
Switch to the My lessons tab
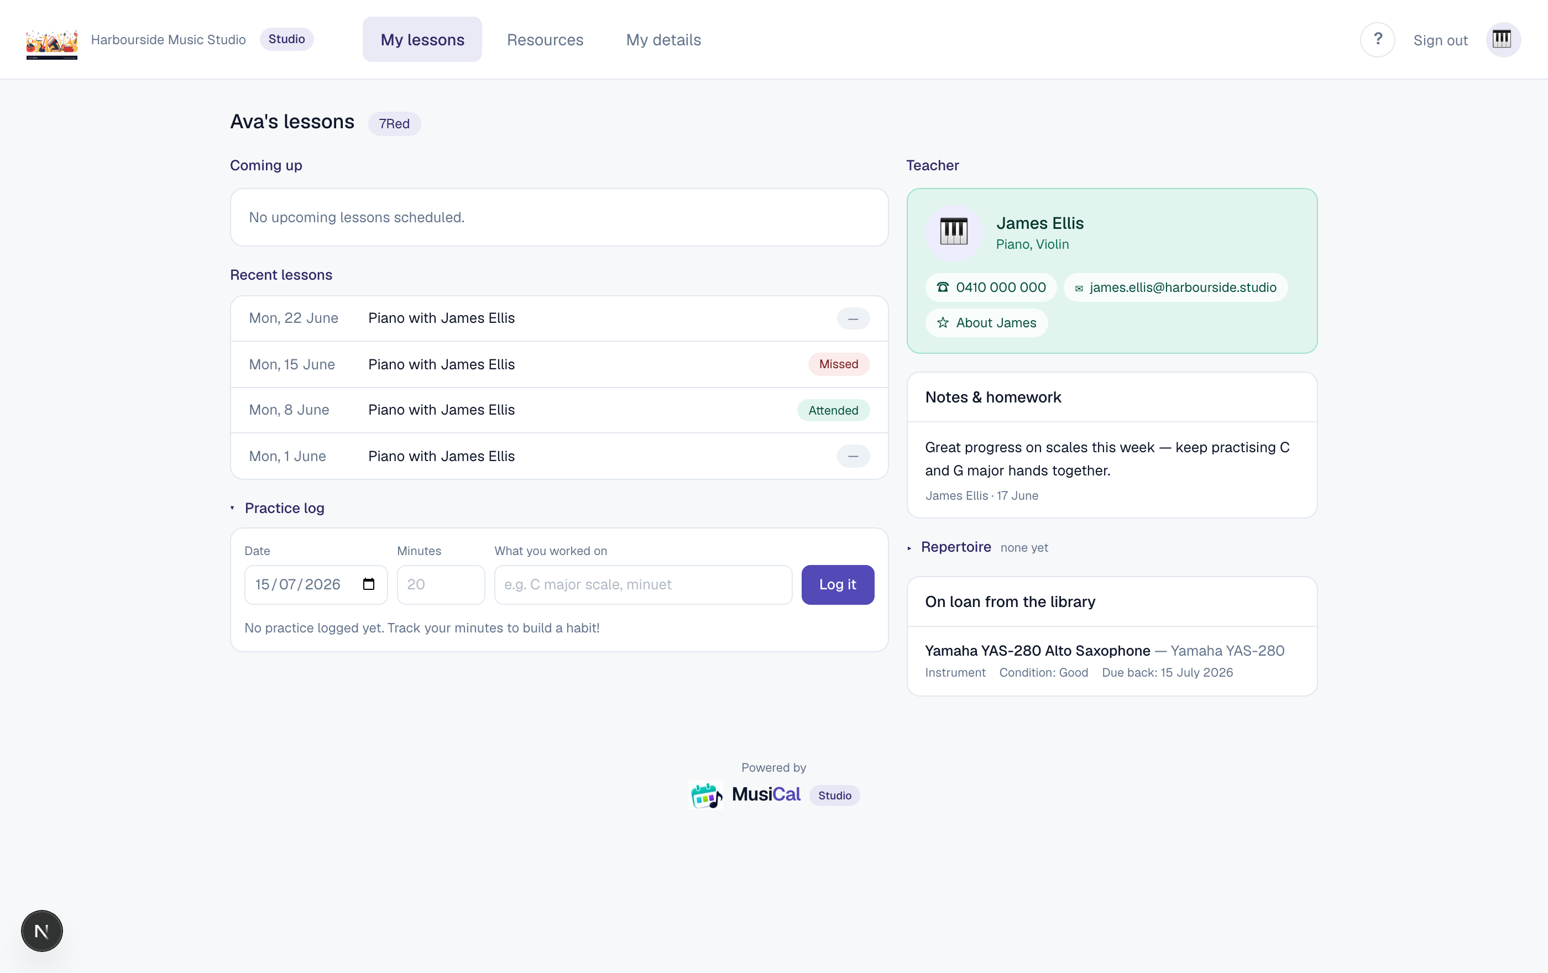(x=422, y=40)
